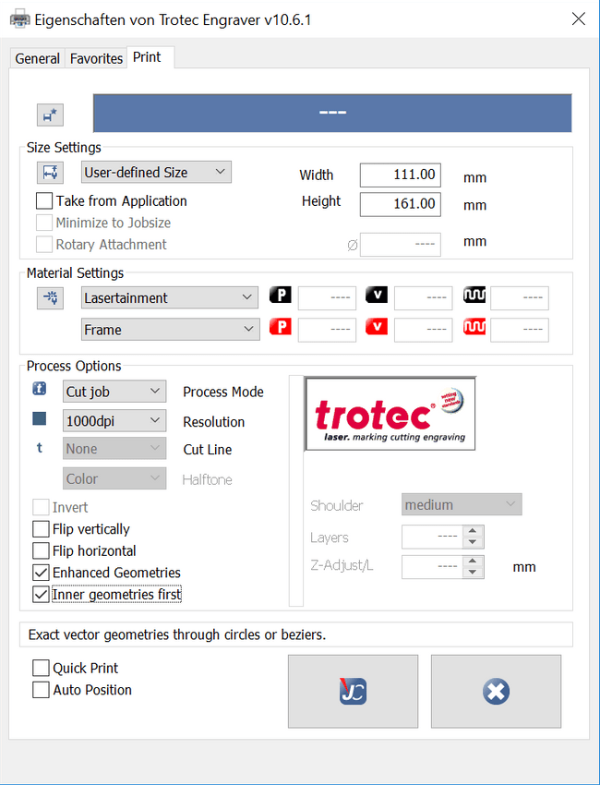The height and width of the screenshot is (785, 600).
Task: Click the blue preset name bar
Action: (332, 113)
